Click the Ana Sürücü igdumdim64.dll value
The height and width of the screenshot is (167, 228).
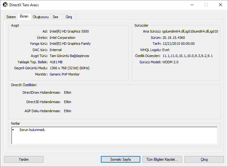tap(190, 31)
